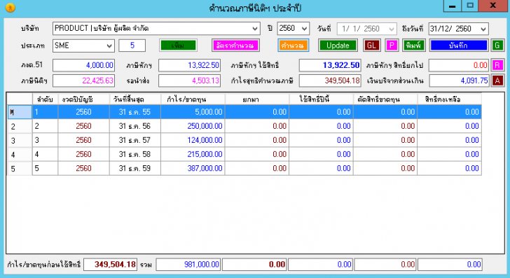Click the green เพิ่ม button
Image resolution: width=510 pixels, height=278 pixels.
coord(178,46)
